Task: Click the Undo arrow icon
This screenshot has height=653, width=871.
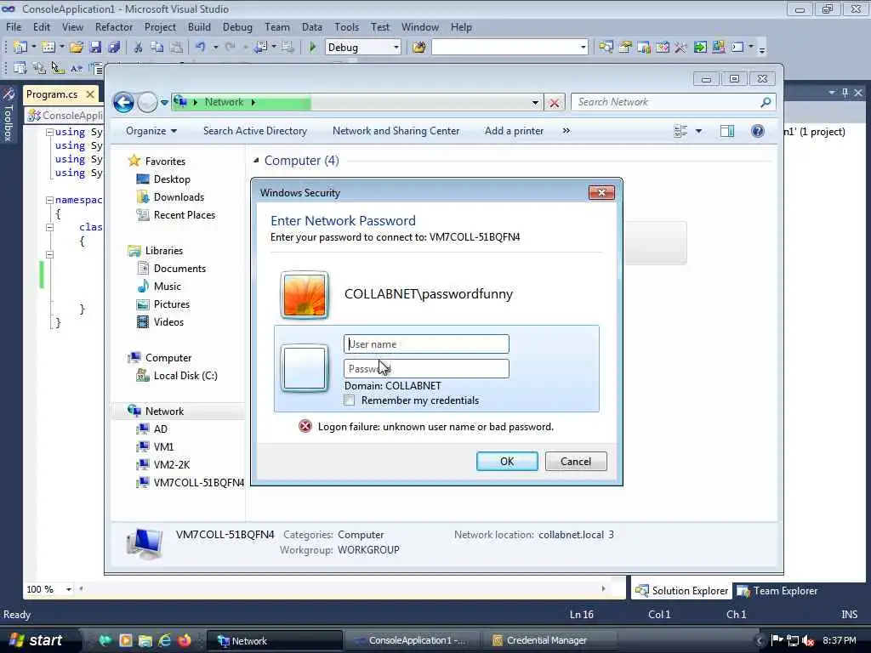Action: click(x=201, y=48)
